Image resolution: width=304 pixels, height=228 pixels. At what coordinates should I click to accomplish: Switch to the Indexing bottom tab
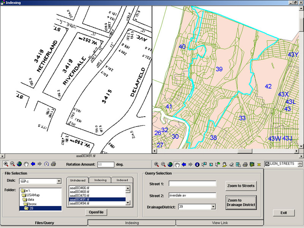coord(131,223)
